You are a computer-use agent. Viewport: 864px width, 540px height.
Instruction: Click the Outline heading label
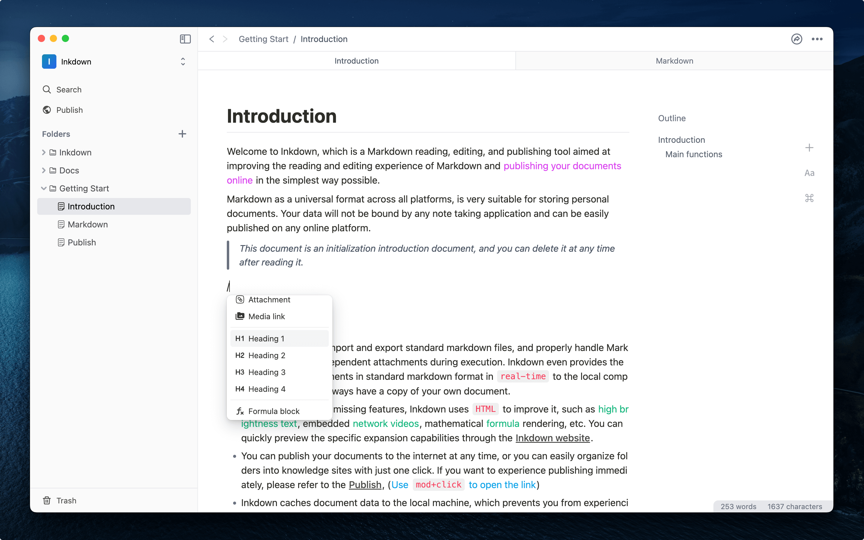(672, 118)
